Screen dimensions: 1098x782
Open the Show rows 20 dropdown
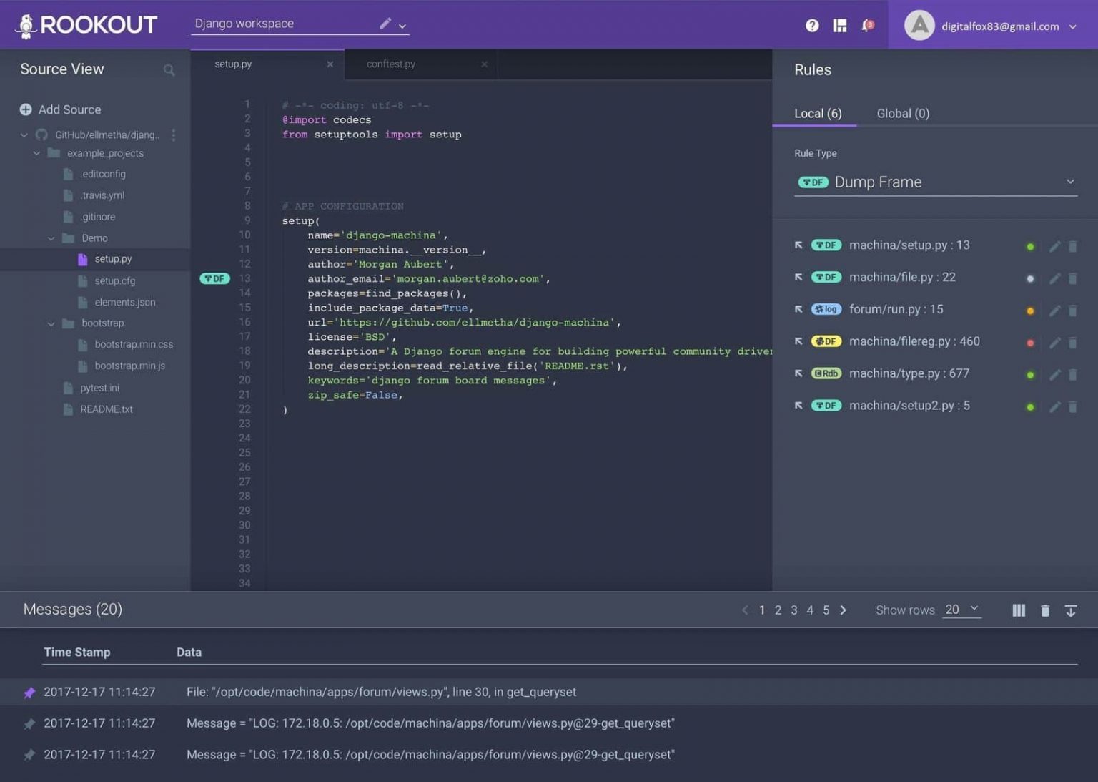click(961, 610)
